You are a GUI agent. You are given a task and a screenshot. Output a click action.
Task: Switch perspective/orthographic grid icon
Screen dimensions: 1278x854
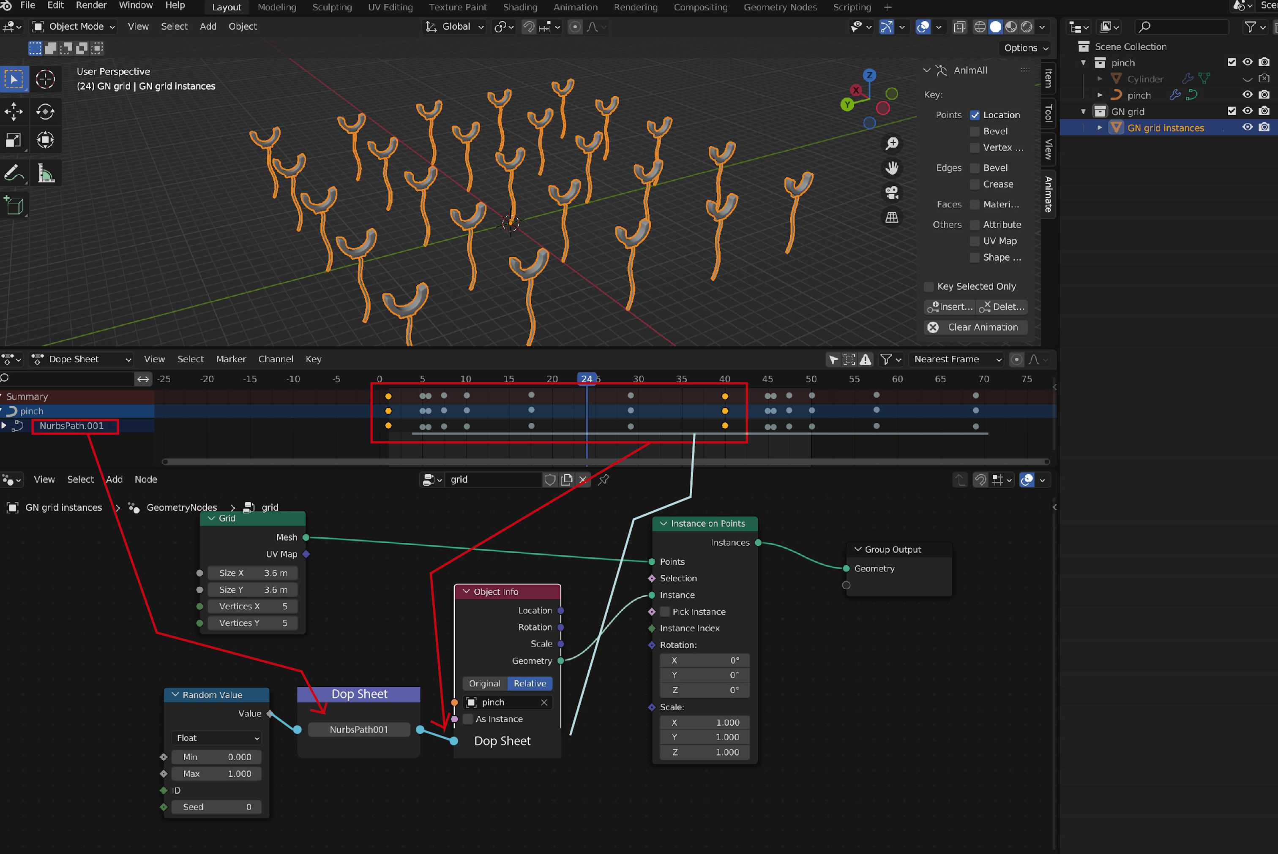[892, 218]
